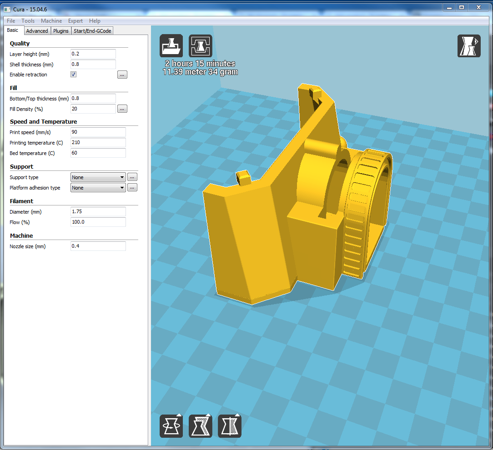Open the View mode icon
The image size is (493, 450).
pos(468,46)
